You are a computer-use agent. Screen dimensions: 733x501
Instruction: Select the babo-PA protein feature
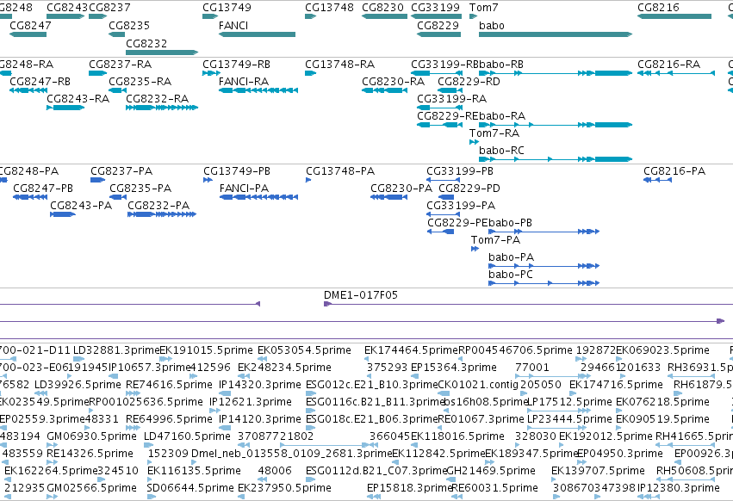(544, 266)
